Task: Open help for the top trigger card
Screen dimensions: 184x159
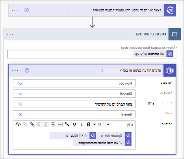Action: coord(26,10)
